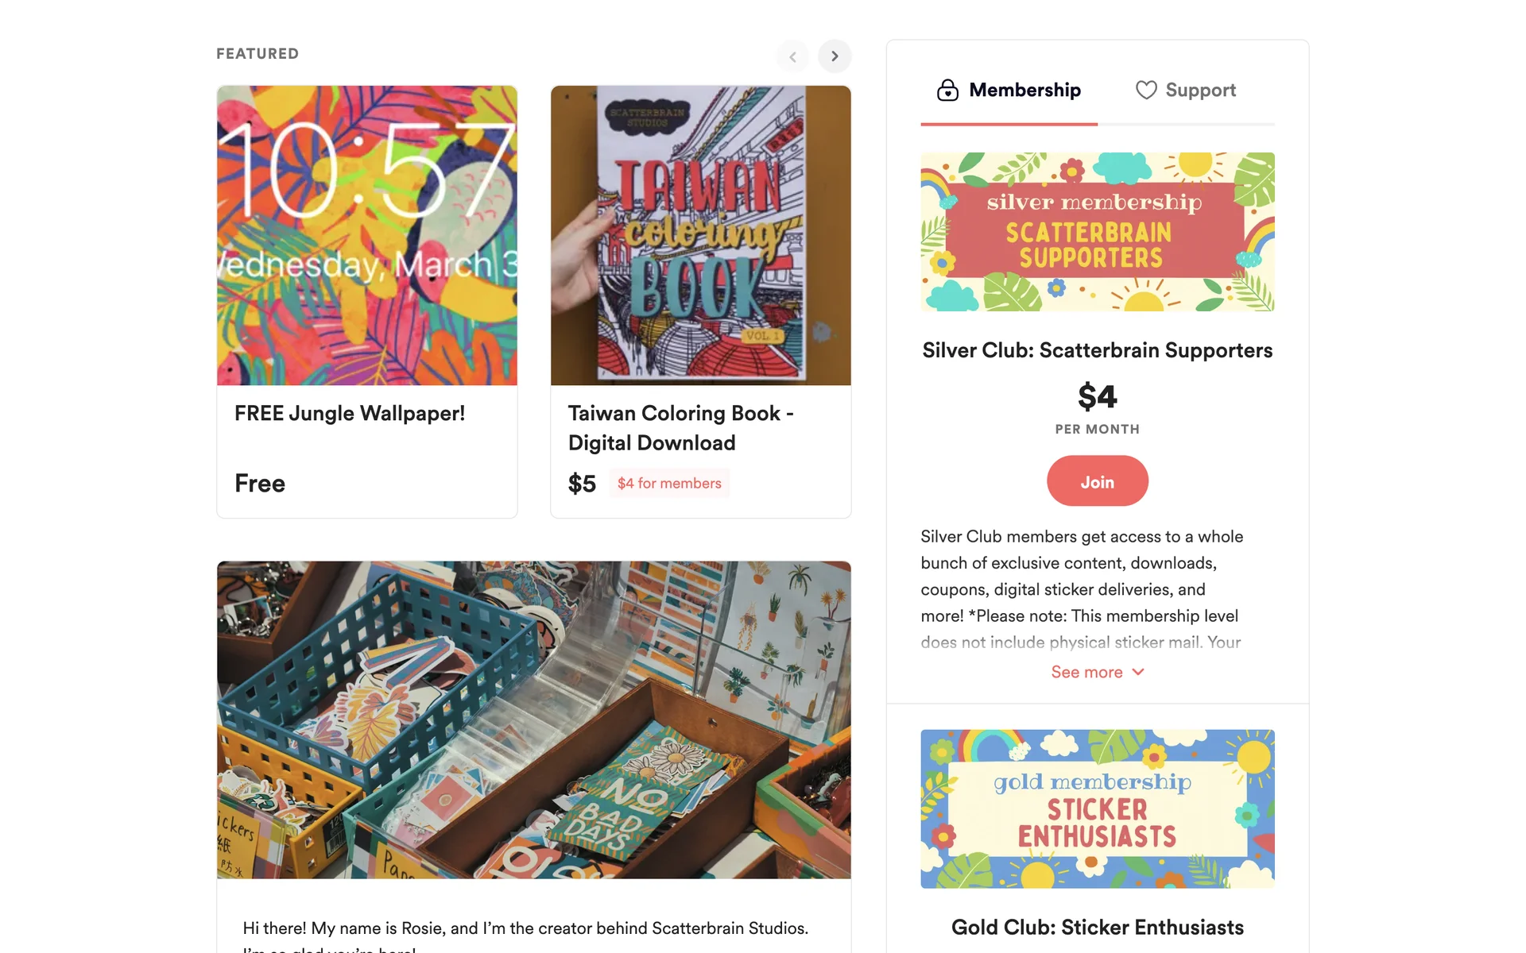Click the lock icon beside Membership
Image resolution: width=1526 pixels, height=953 pixels.
tap(947, 91)
